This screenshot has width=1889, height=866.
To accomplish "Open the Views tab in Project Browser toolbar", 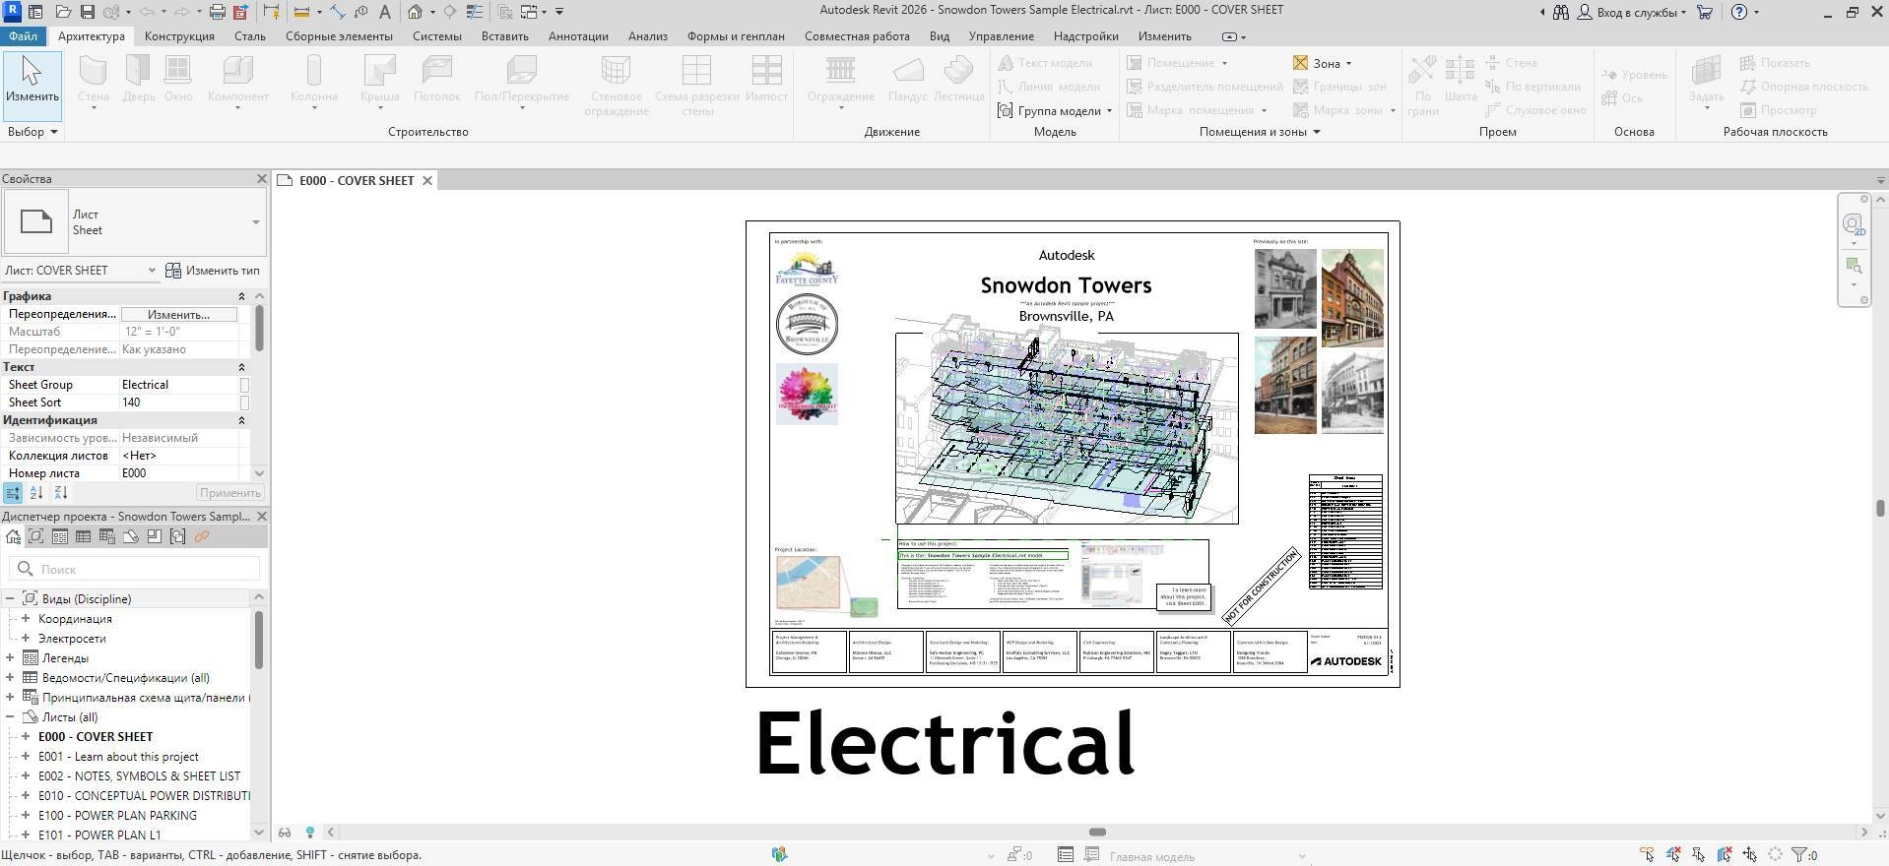I will [35, 536].
